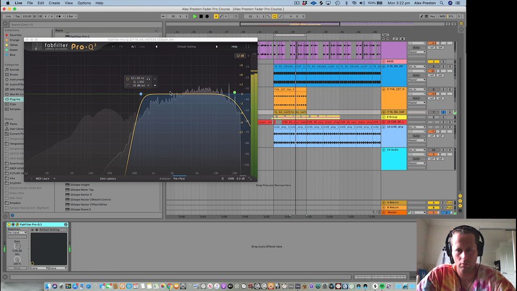Click the tempo field showing 123.00
This screenshot has height=291, width=517.
click(x=27, y=16)
